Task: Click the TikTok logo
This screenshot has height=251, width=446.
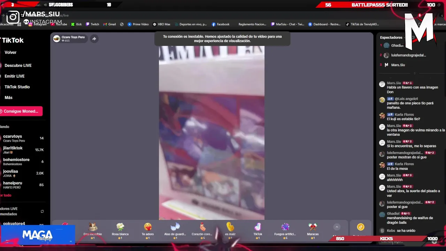Action: click(13, 40)
